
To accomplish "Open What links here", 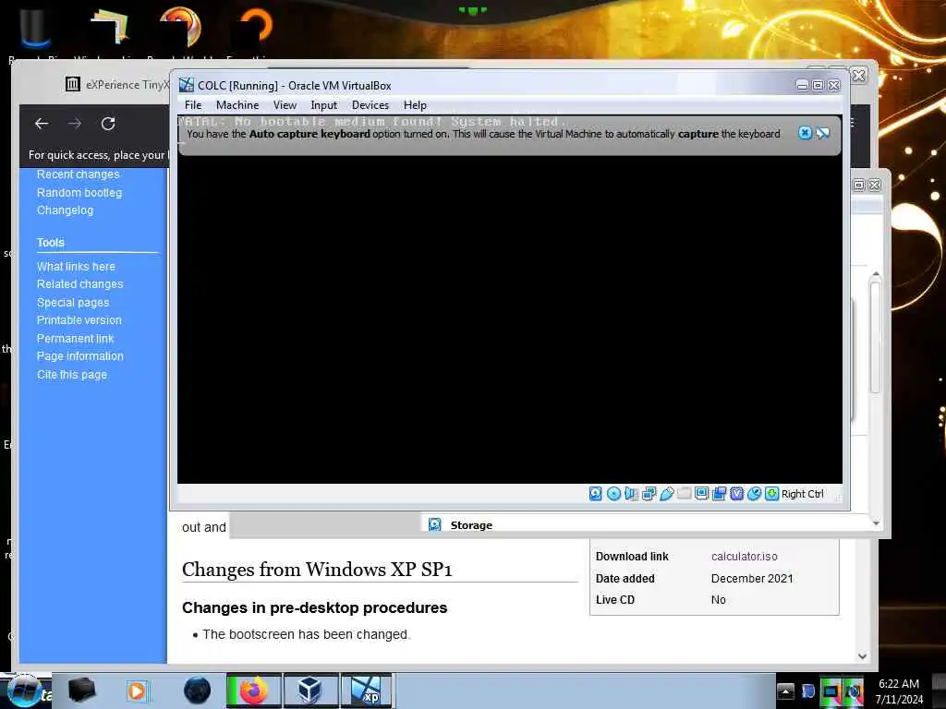I will 76,266.
